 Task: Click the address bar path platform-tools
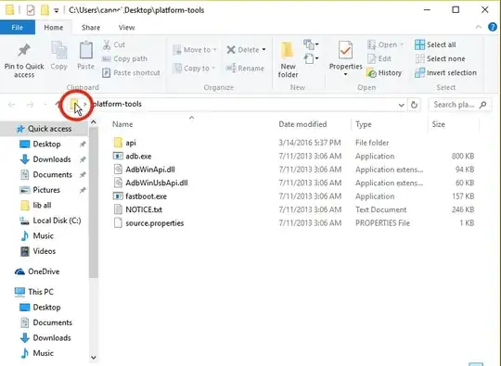(117, 104)
